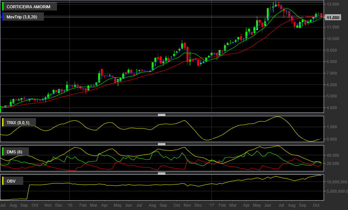Select the DMS (8) indicator label
Image resolution: width=348 pixels, height=210 pixels.
[14, 152]
